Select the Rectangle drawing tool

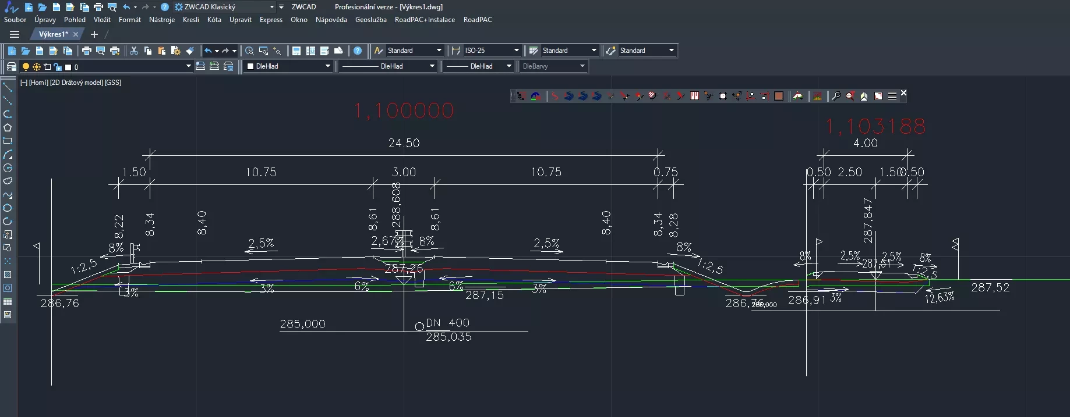tap(8, 141)
